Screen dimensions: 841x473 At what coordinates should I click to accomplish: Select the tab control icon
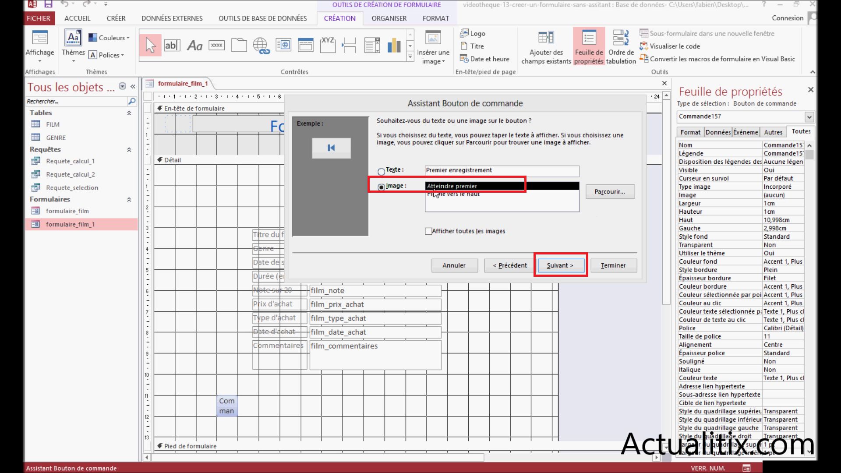tap(239, 45)
